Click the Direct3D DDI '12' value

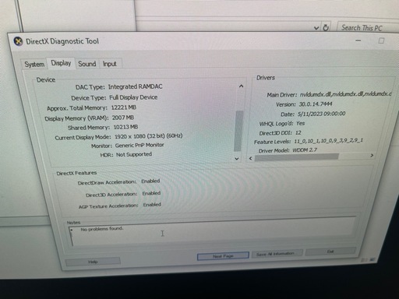click(298, 132)
